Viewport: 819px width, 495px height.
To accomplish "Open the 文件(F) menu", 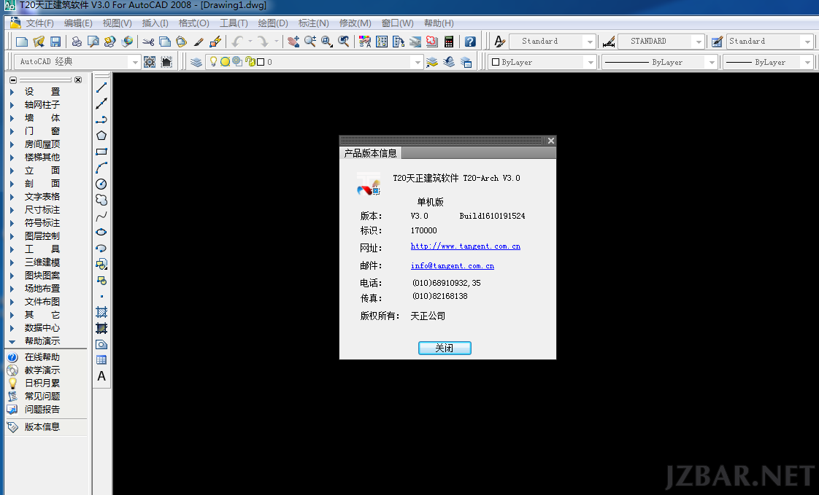I will click(x=39, y=23).
